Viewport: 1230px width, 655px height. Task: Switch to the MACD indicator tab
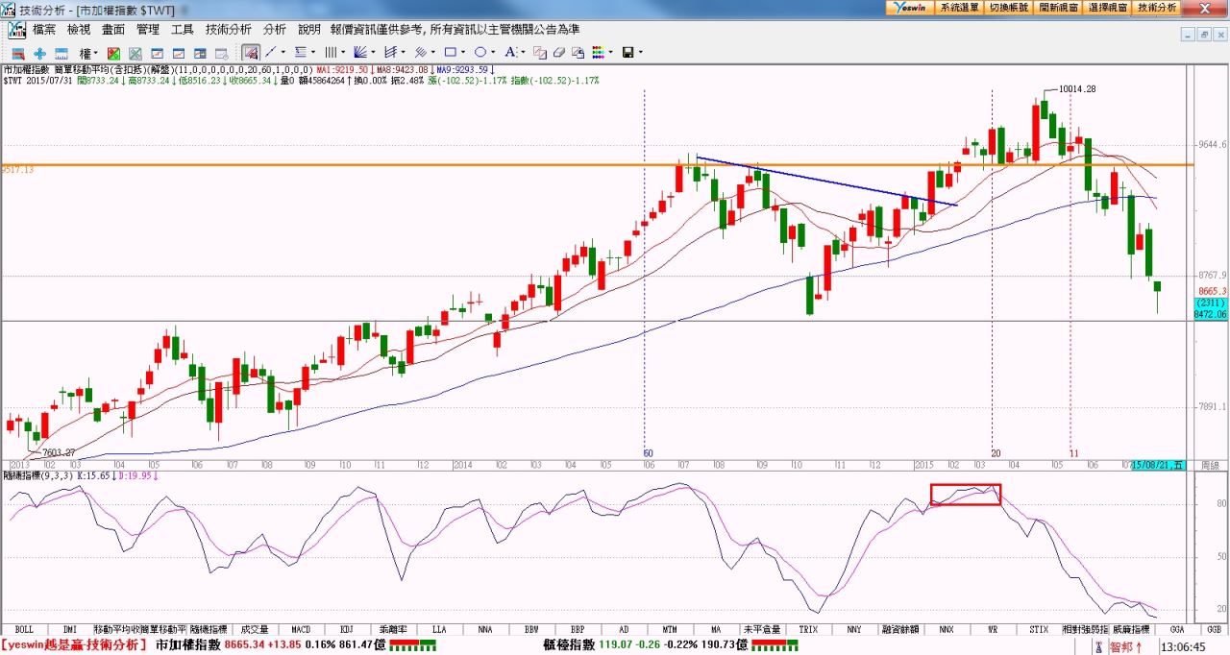[x=301, y=629]
